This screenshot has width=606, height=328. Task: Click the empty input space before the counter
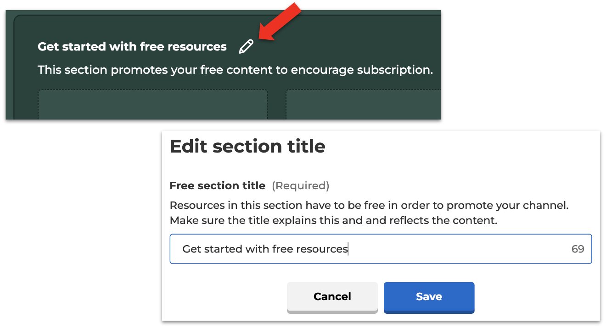pos(459,249)
